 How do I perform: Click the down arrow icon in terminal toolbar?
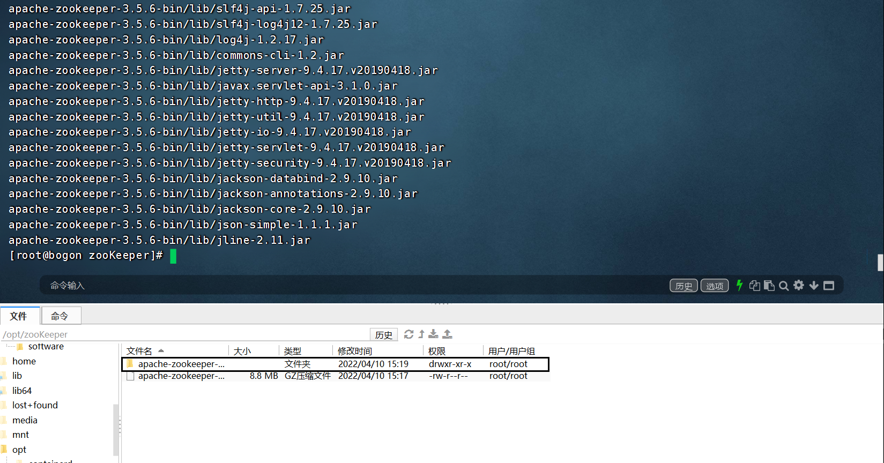coord(814,286)
